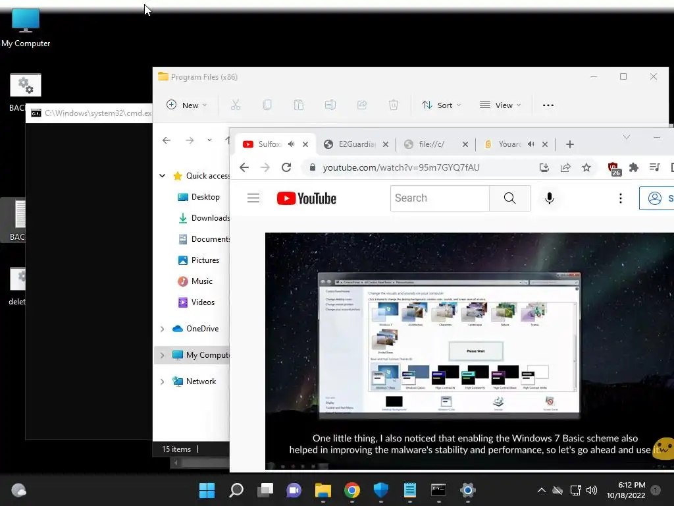Close the E2Guardian tab
The image size is (674, 506).
click(386, 144)
